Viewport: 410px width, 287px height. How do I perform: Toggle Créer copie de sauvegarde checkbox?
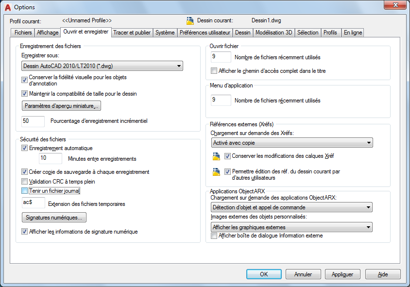[x=24, y=172]
